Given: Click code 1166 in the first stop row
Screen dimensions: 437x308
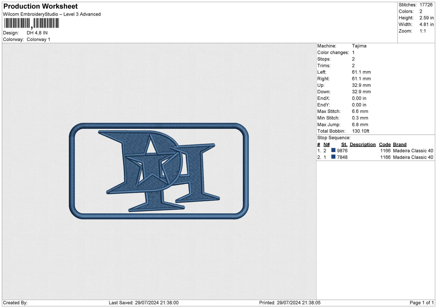Looking at the screenshot, I should pyautogui.click(x=385, y=151).
